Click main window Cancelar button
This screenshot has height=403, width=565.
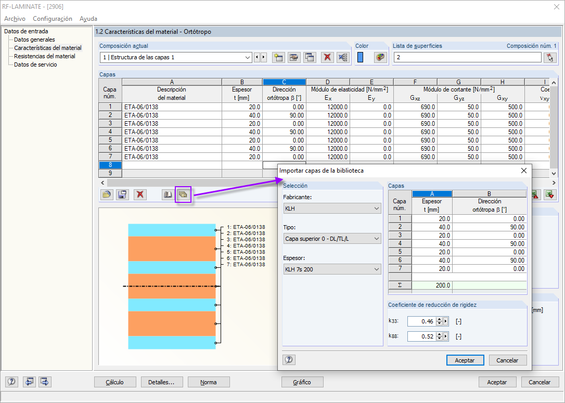point(540,382)
